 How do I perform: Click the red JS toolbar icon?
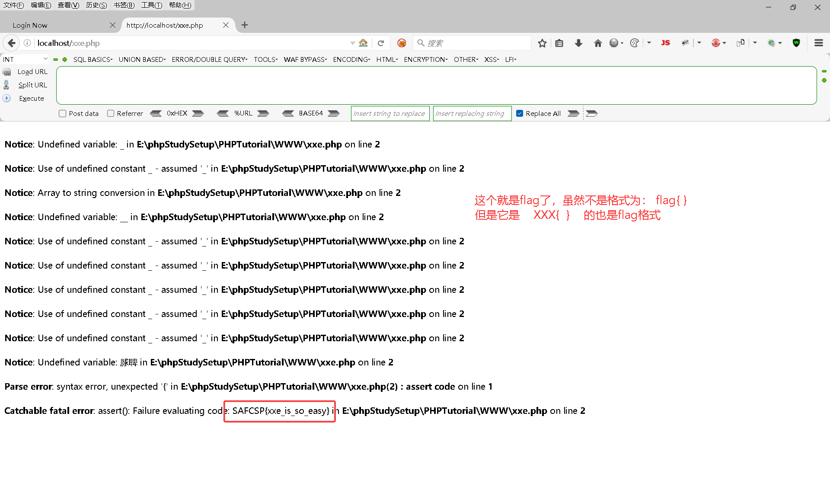[x=665, y=43]
